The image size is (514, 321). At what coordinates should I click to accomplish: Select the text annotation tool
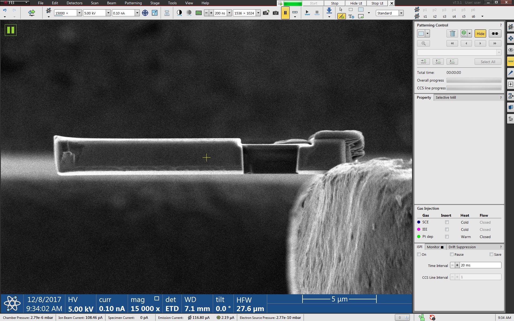tap(351, 17)
